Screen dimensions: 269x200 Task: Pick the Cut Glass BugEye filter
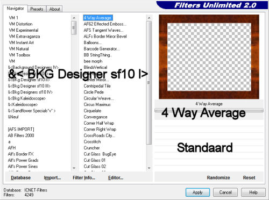pyautogui.click(x=100, y=154)
